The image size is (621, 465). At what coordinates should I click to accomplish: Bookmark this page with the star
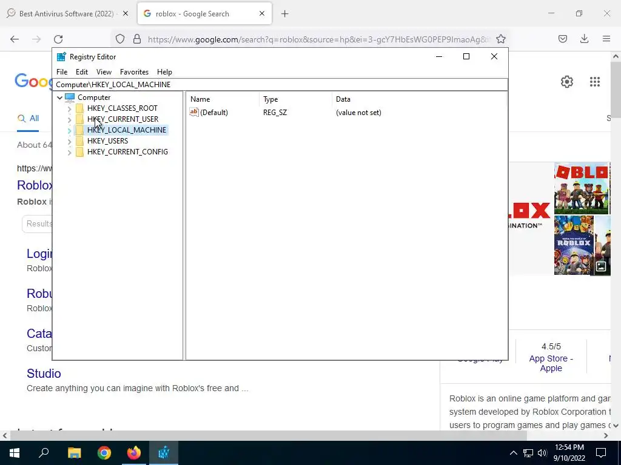click(x=500, y=39)
